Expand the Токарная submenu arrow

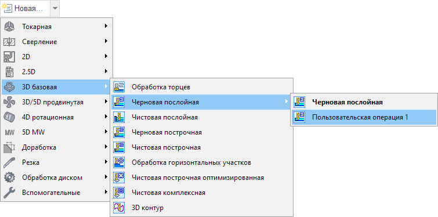point(106,26)
